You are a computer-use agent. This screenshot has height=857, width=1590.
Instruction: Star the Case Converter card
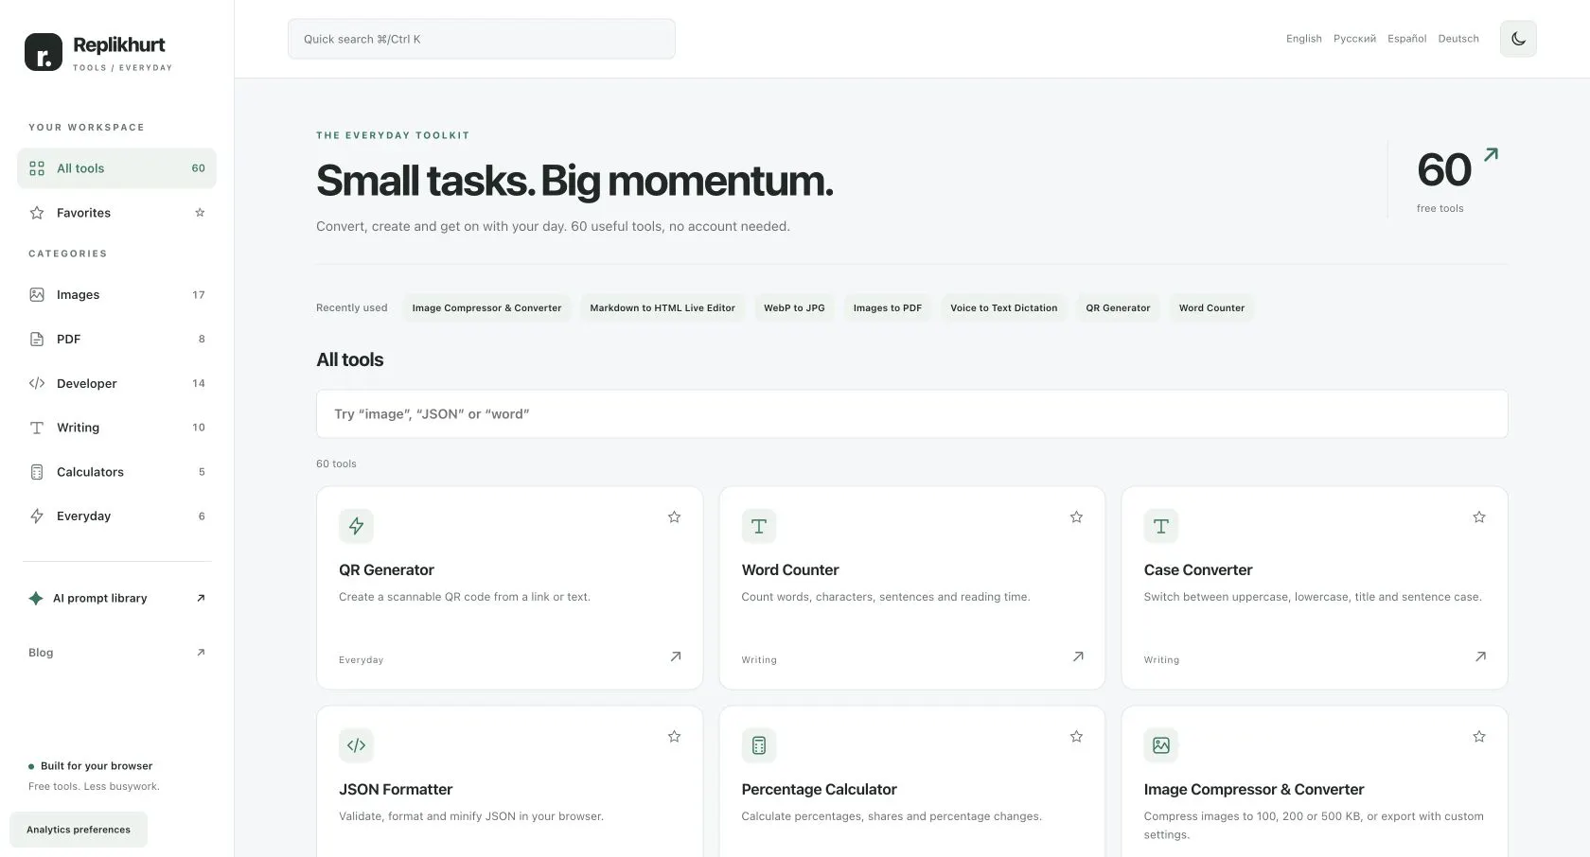click(1479, 517)
